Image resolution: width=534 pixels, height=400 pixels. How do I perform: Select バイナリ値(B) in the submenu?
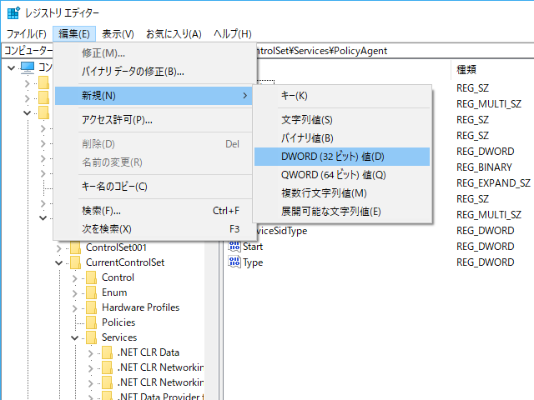pos(342,138)
